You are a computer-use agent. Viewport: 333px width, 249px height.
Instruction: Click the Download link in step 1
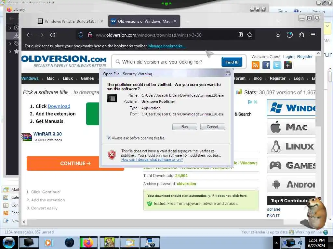click(59, 106)
